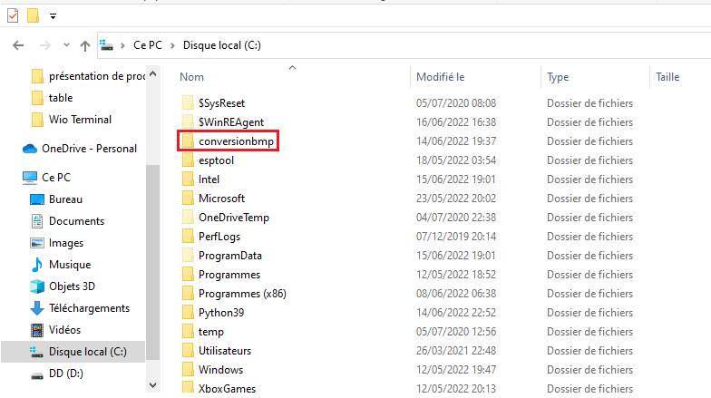The image size is (711, 398).
Task: Click the Windows folder icon
Action: (x=188, y=370)
